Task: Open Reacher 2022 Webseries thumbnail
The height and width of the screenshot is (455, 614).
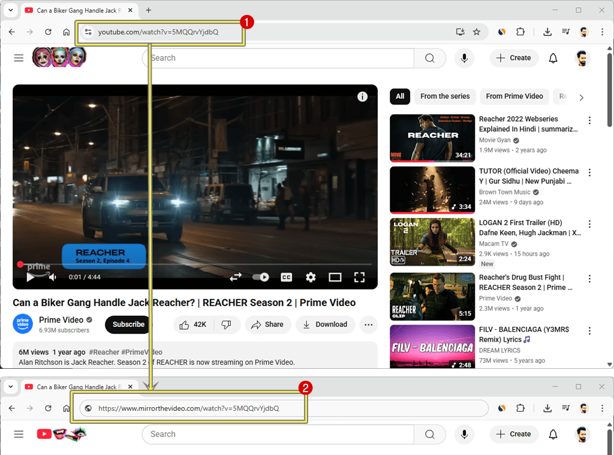Action: (x=432, y=138)
